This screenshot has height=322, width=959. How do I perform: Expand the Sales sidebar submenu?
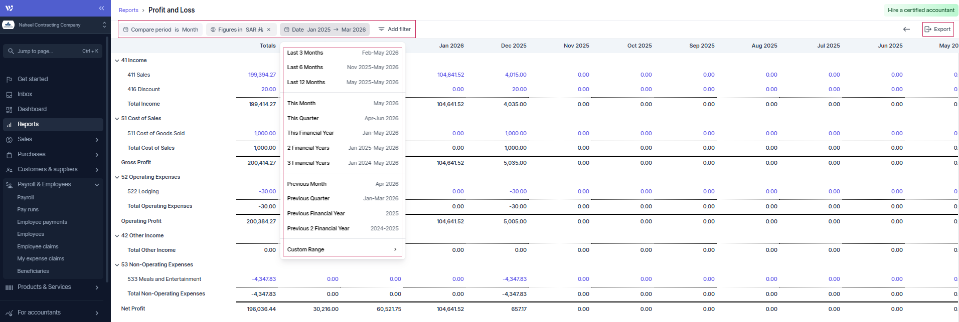pyautogui.click(x=97, y=140)
